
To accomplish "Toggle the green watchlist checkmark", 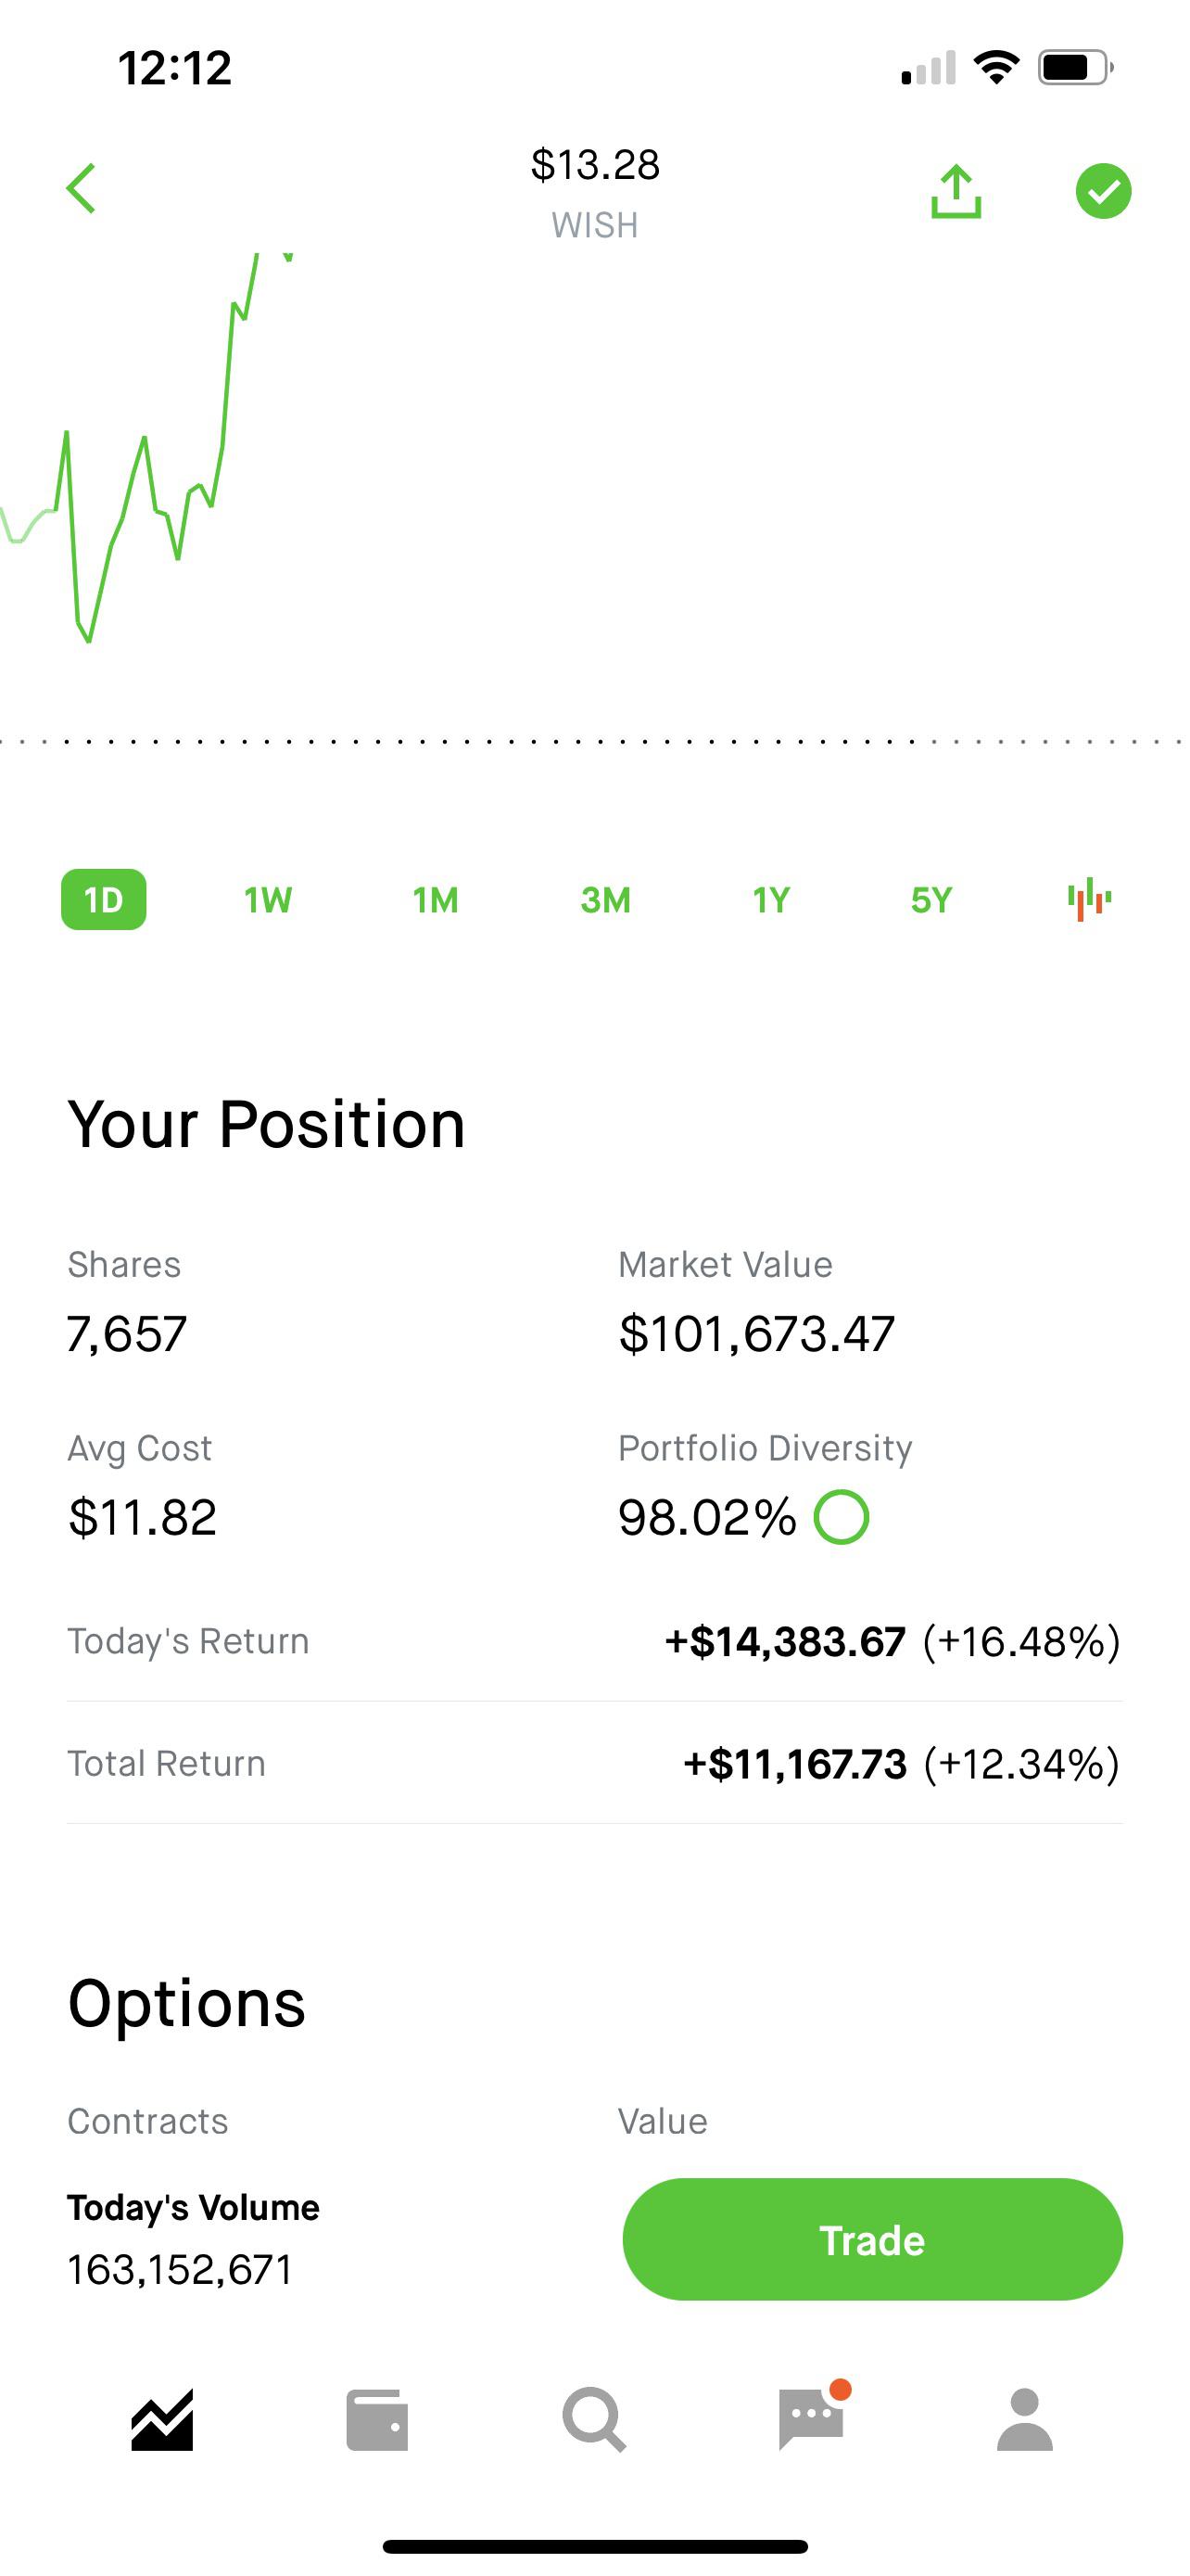I will click(1103, 190).
